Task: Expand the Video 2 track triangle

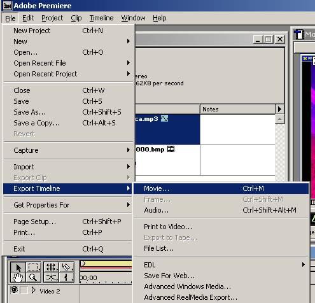Action: [x=33, y=290]
